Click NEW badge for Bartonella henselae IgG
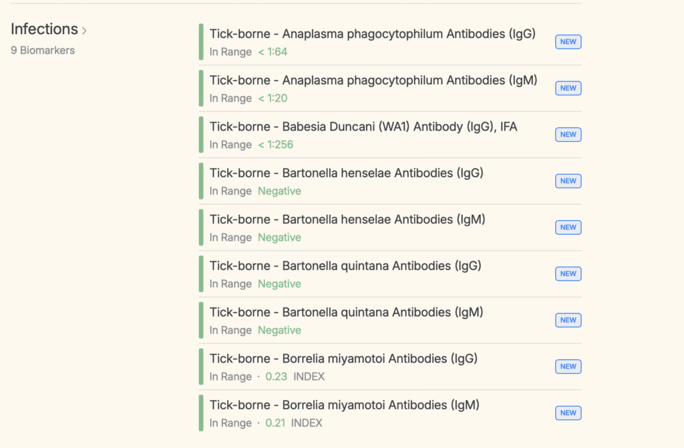Image resolution: width=684 pixels, height=448 pixels. tap(568, 181)
